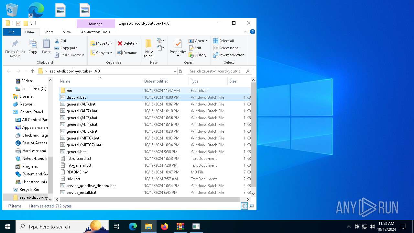Switch to the Share ribbon tab

(49, 32)
